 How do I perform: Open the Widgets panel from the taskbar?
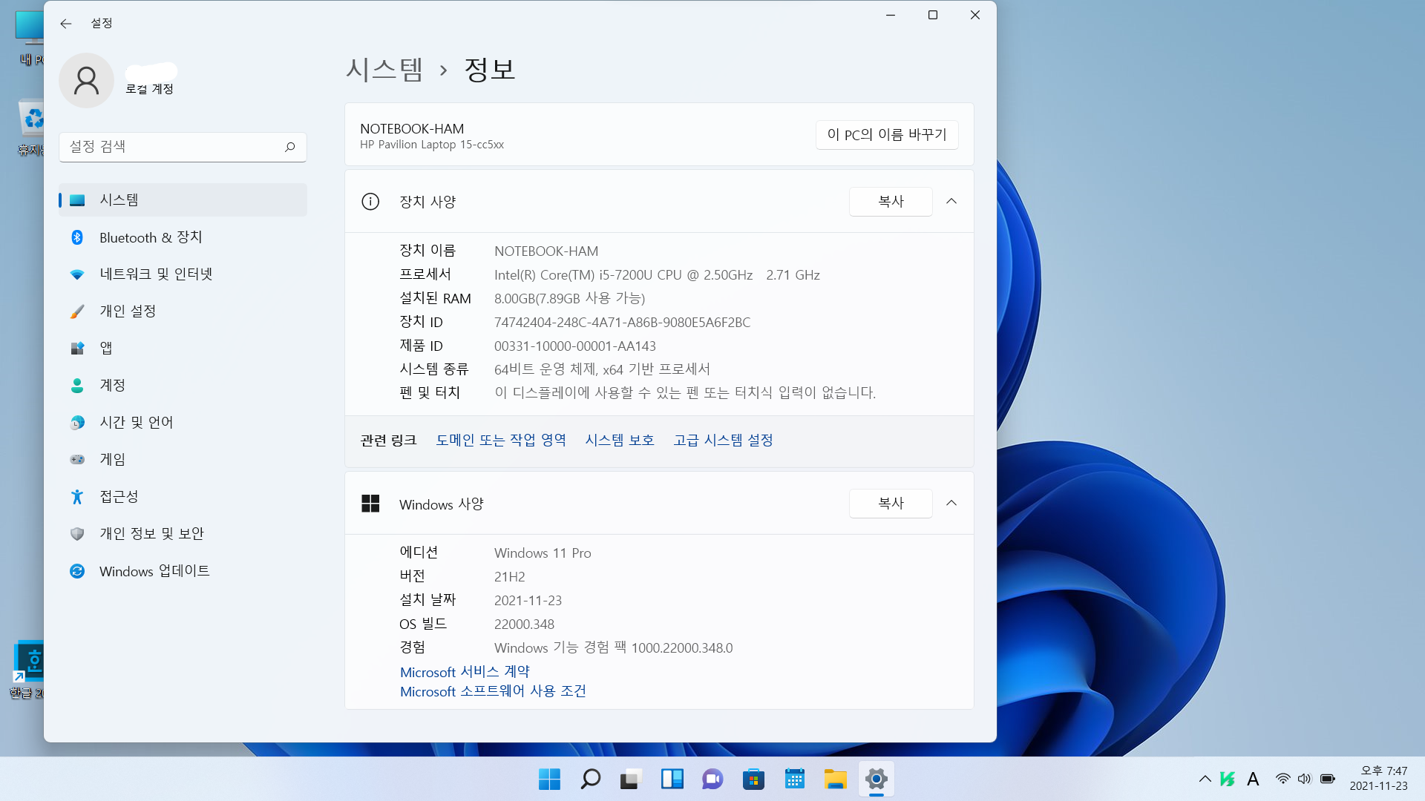click(672, 779)
